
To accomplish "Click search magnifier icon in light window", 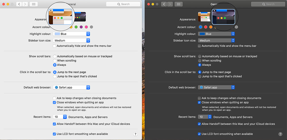I will click(x=119, y=4).
